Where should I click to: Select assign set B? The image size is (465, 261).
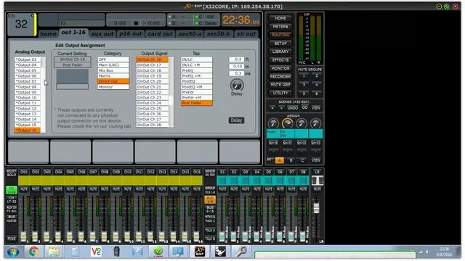click(x=291, y=160)
